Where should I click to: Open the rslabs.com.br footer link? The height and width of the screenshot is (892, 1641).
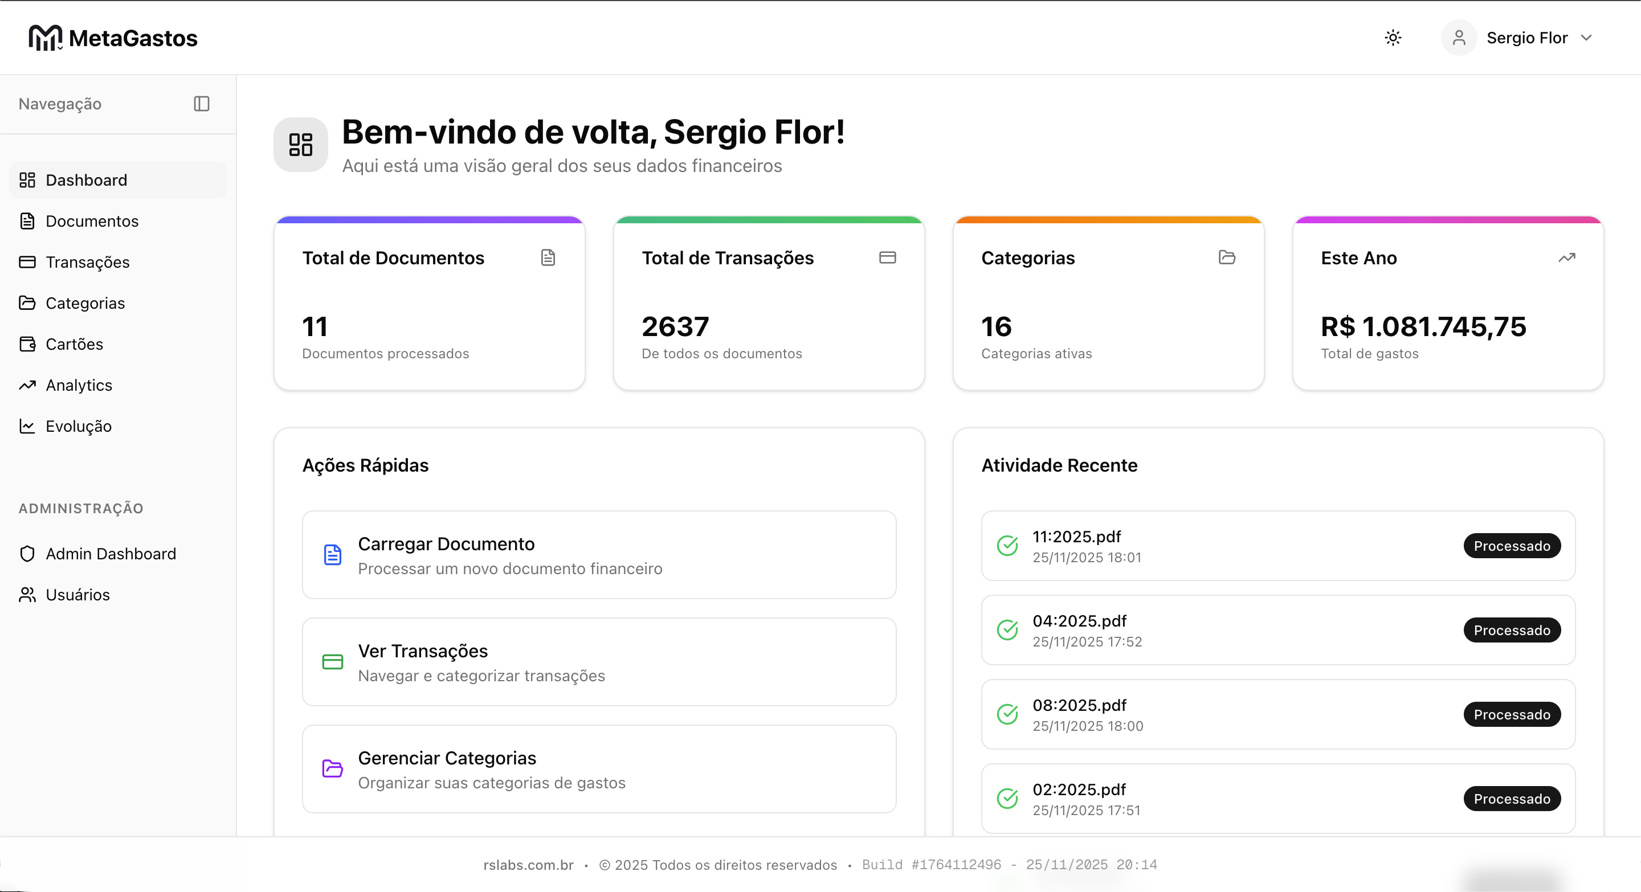(x=528, y=865)
